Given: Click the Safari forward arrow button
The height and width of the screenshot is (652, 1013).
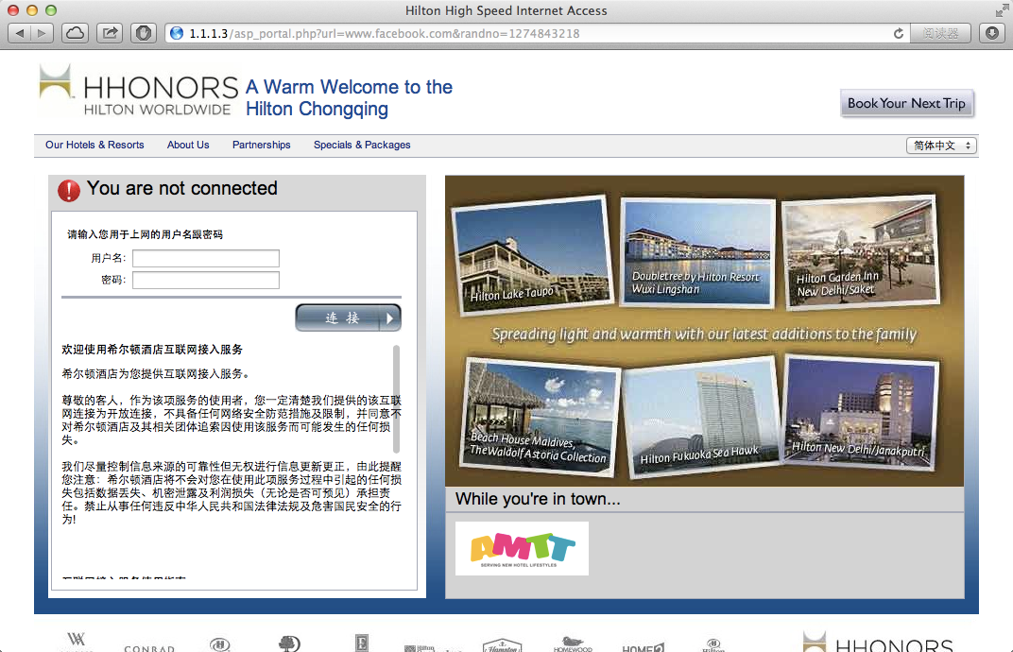Looking at the screenshot, I should coord(43,33).
